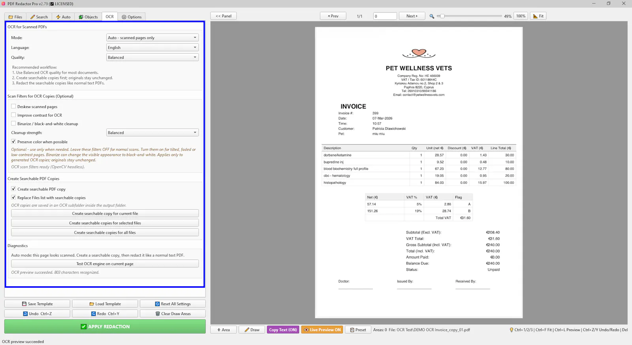Switch to the Objects tab
This screenshot has width=632, height=345.
(88, 17)
